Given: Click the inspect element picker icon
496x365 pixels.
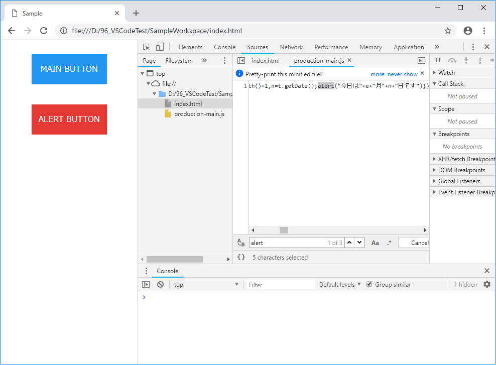Looking at the screenshot, I should point(147,47).
